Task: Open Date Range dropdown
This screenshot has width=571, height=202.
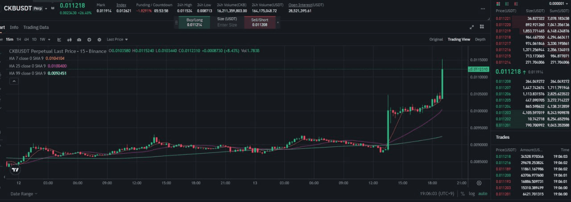Action: 24,194
